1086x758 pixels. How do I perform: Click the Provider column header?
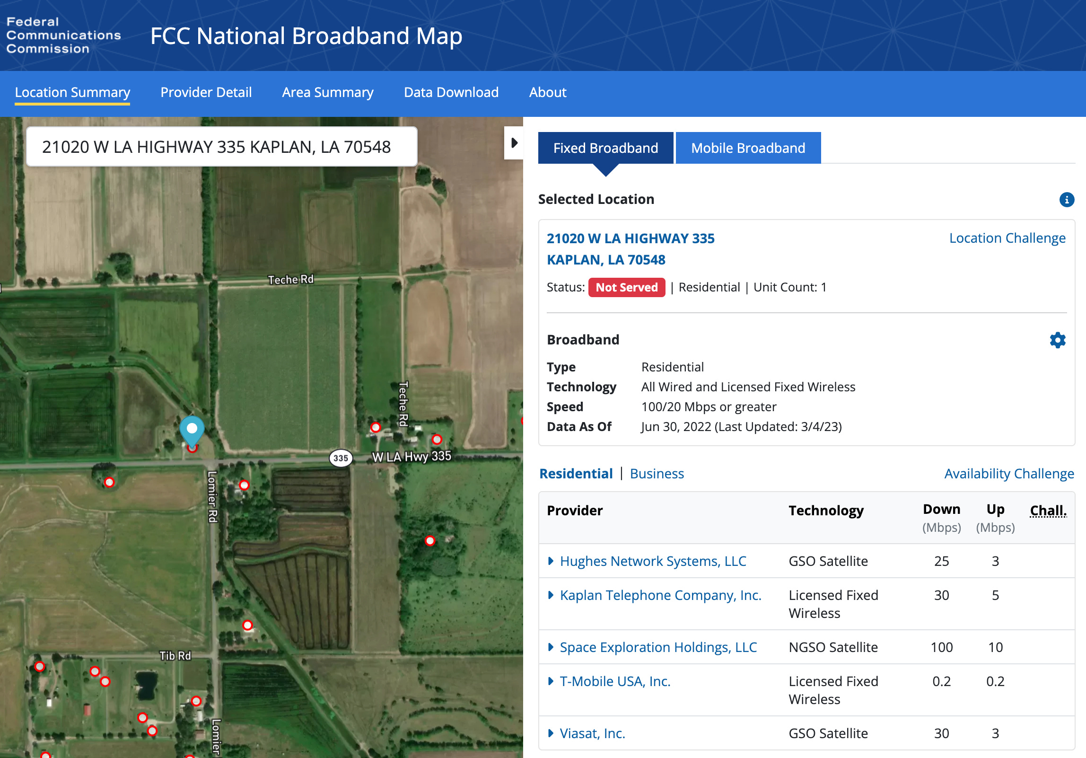click(575, 511)
